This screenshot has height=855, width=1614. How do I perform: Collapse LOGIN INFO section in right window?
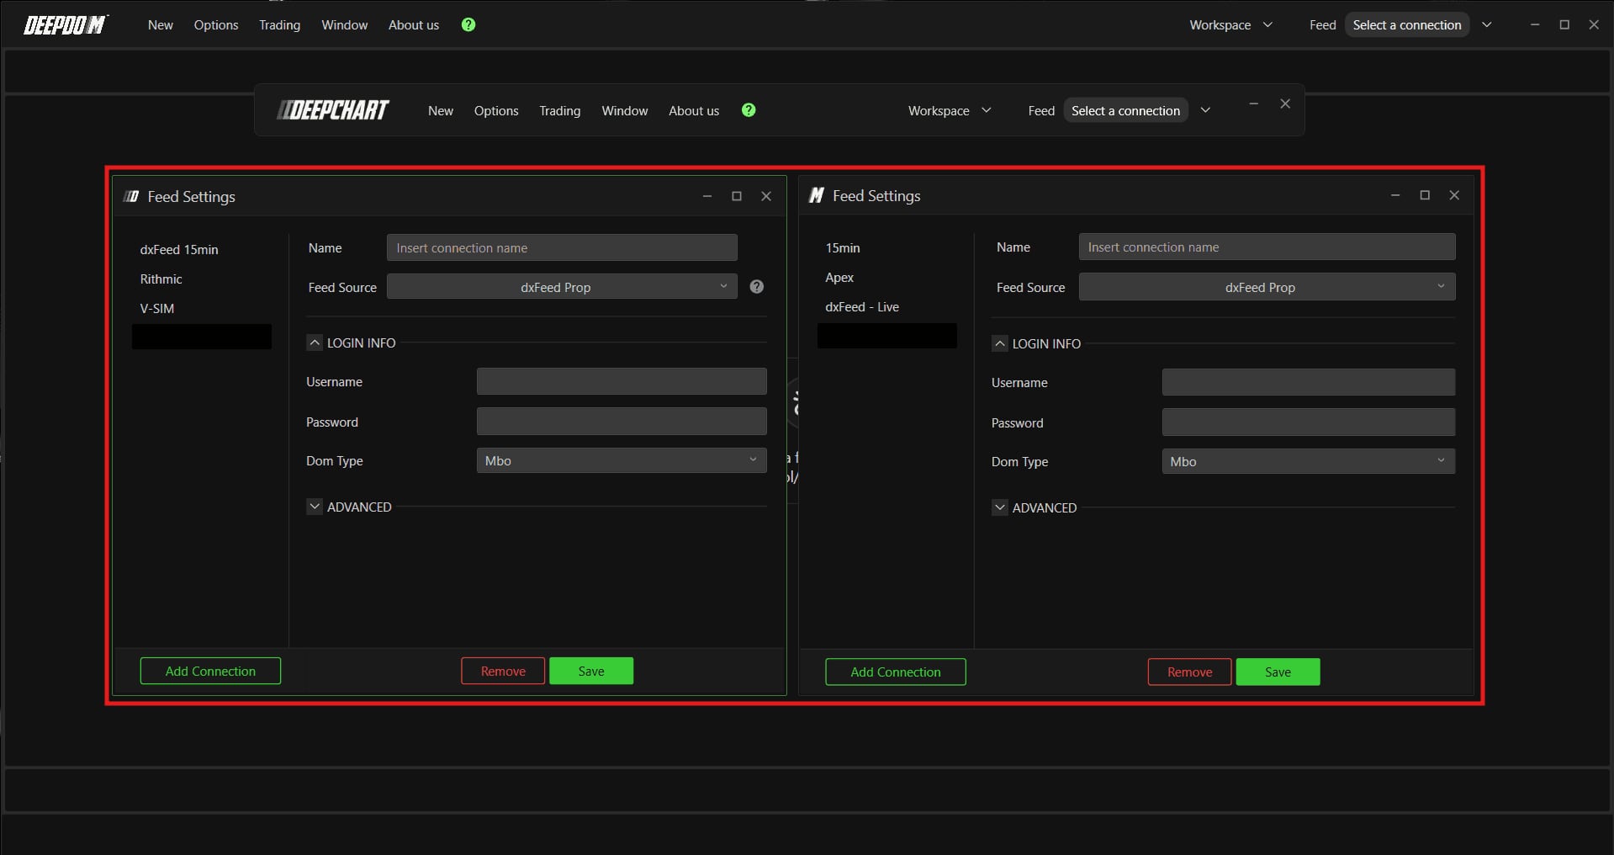pyautogui.click(x=1000, y=343)
